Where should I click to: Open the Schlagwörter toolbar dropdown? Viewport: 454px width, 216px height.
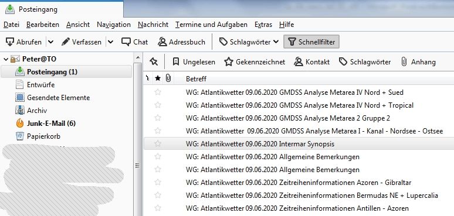click(x=249, y=42)
